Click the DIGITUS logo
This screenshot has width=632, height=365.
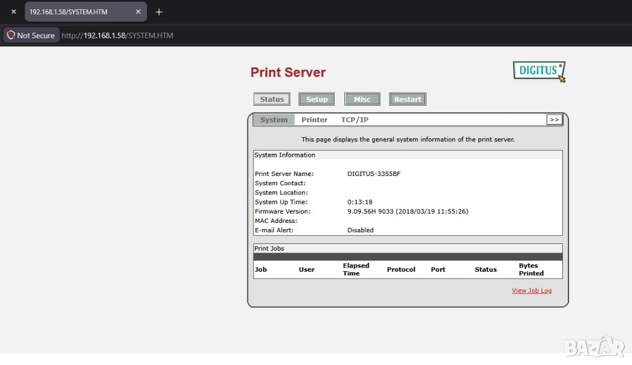[539, 71]
